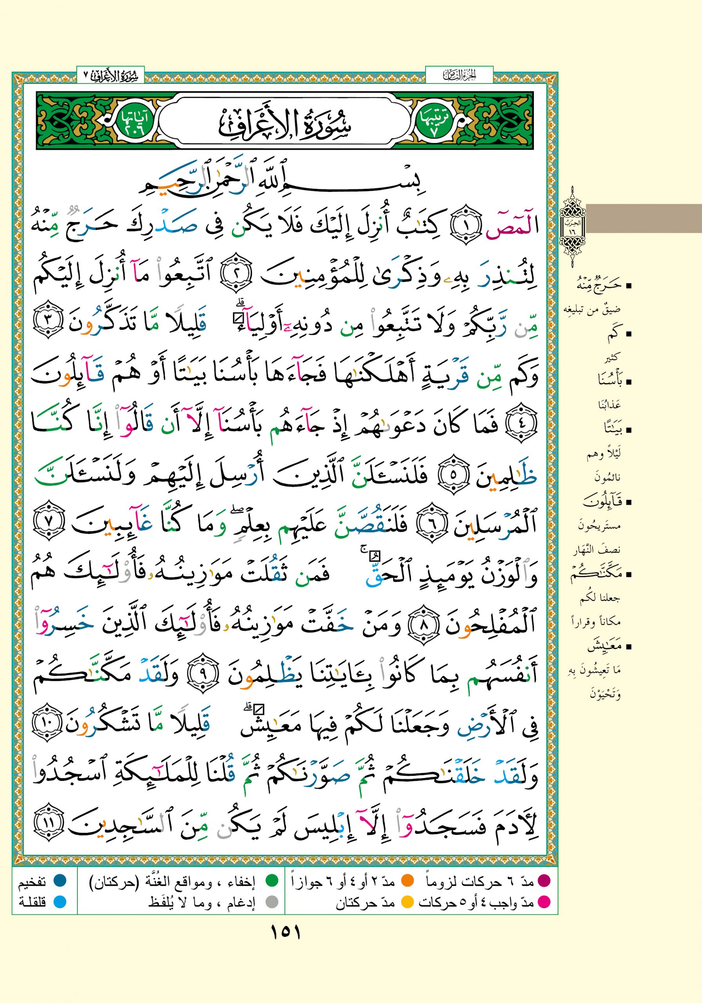
Task: Click the verse 3 end marker
Action: 49,324
